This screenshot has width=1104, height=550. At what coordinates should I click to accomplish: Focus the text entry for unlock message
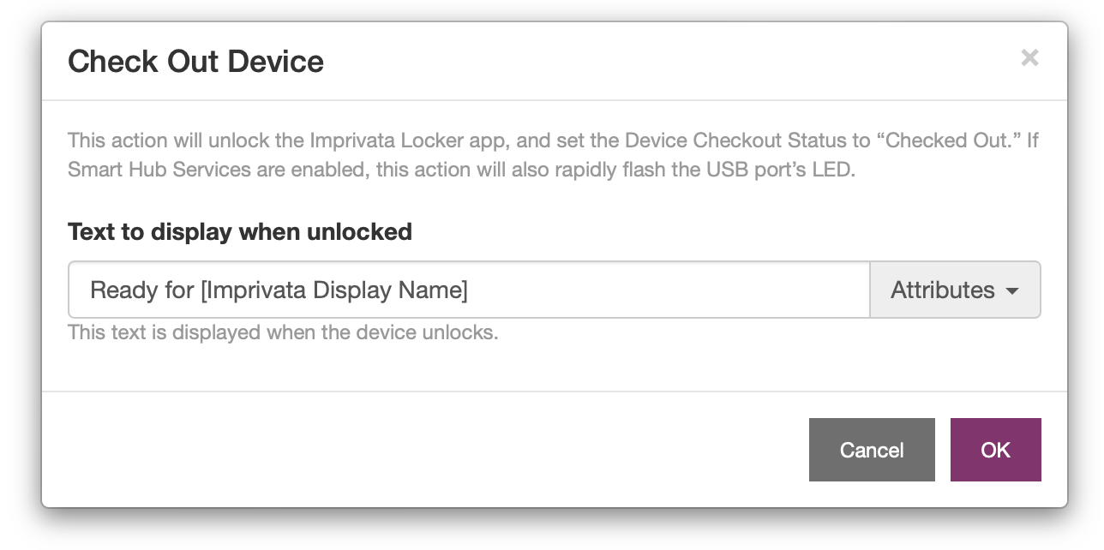click(469, 290)
